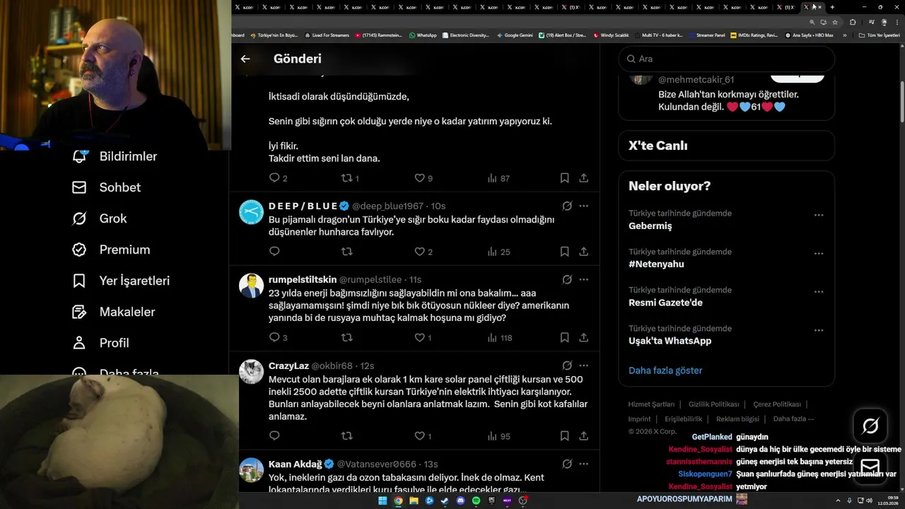
Task: Open more options for the Resmi Gazete'de trend
Action: (x=819, y=291)
